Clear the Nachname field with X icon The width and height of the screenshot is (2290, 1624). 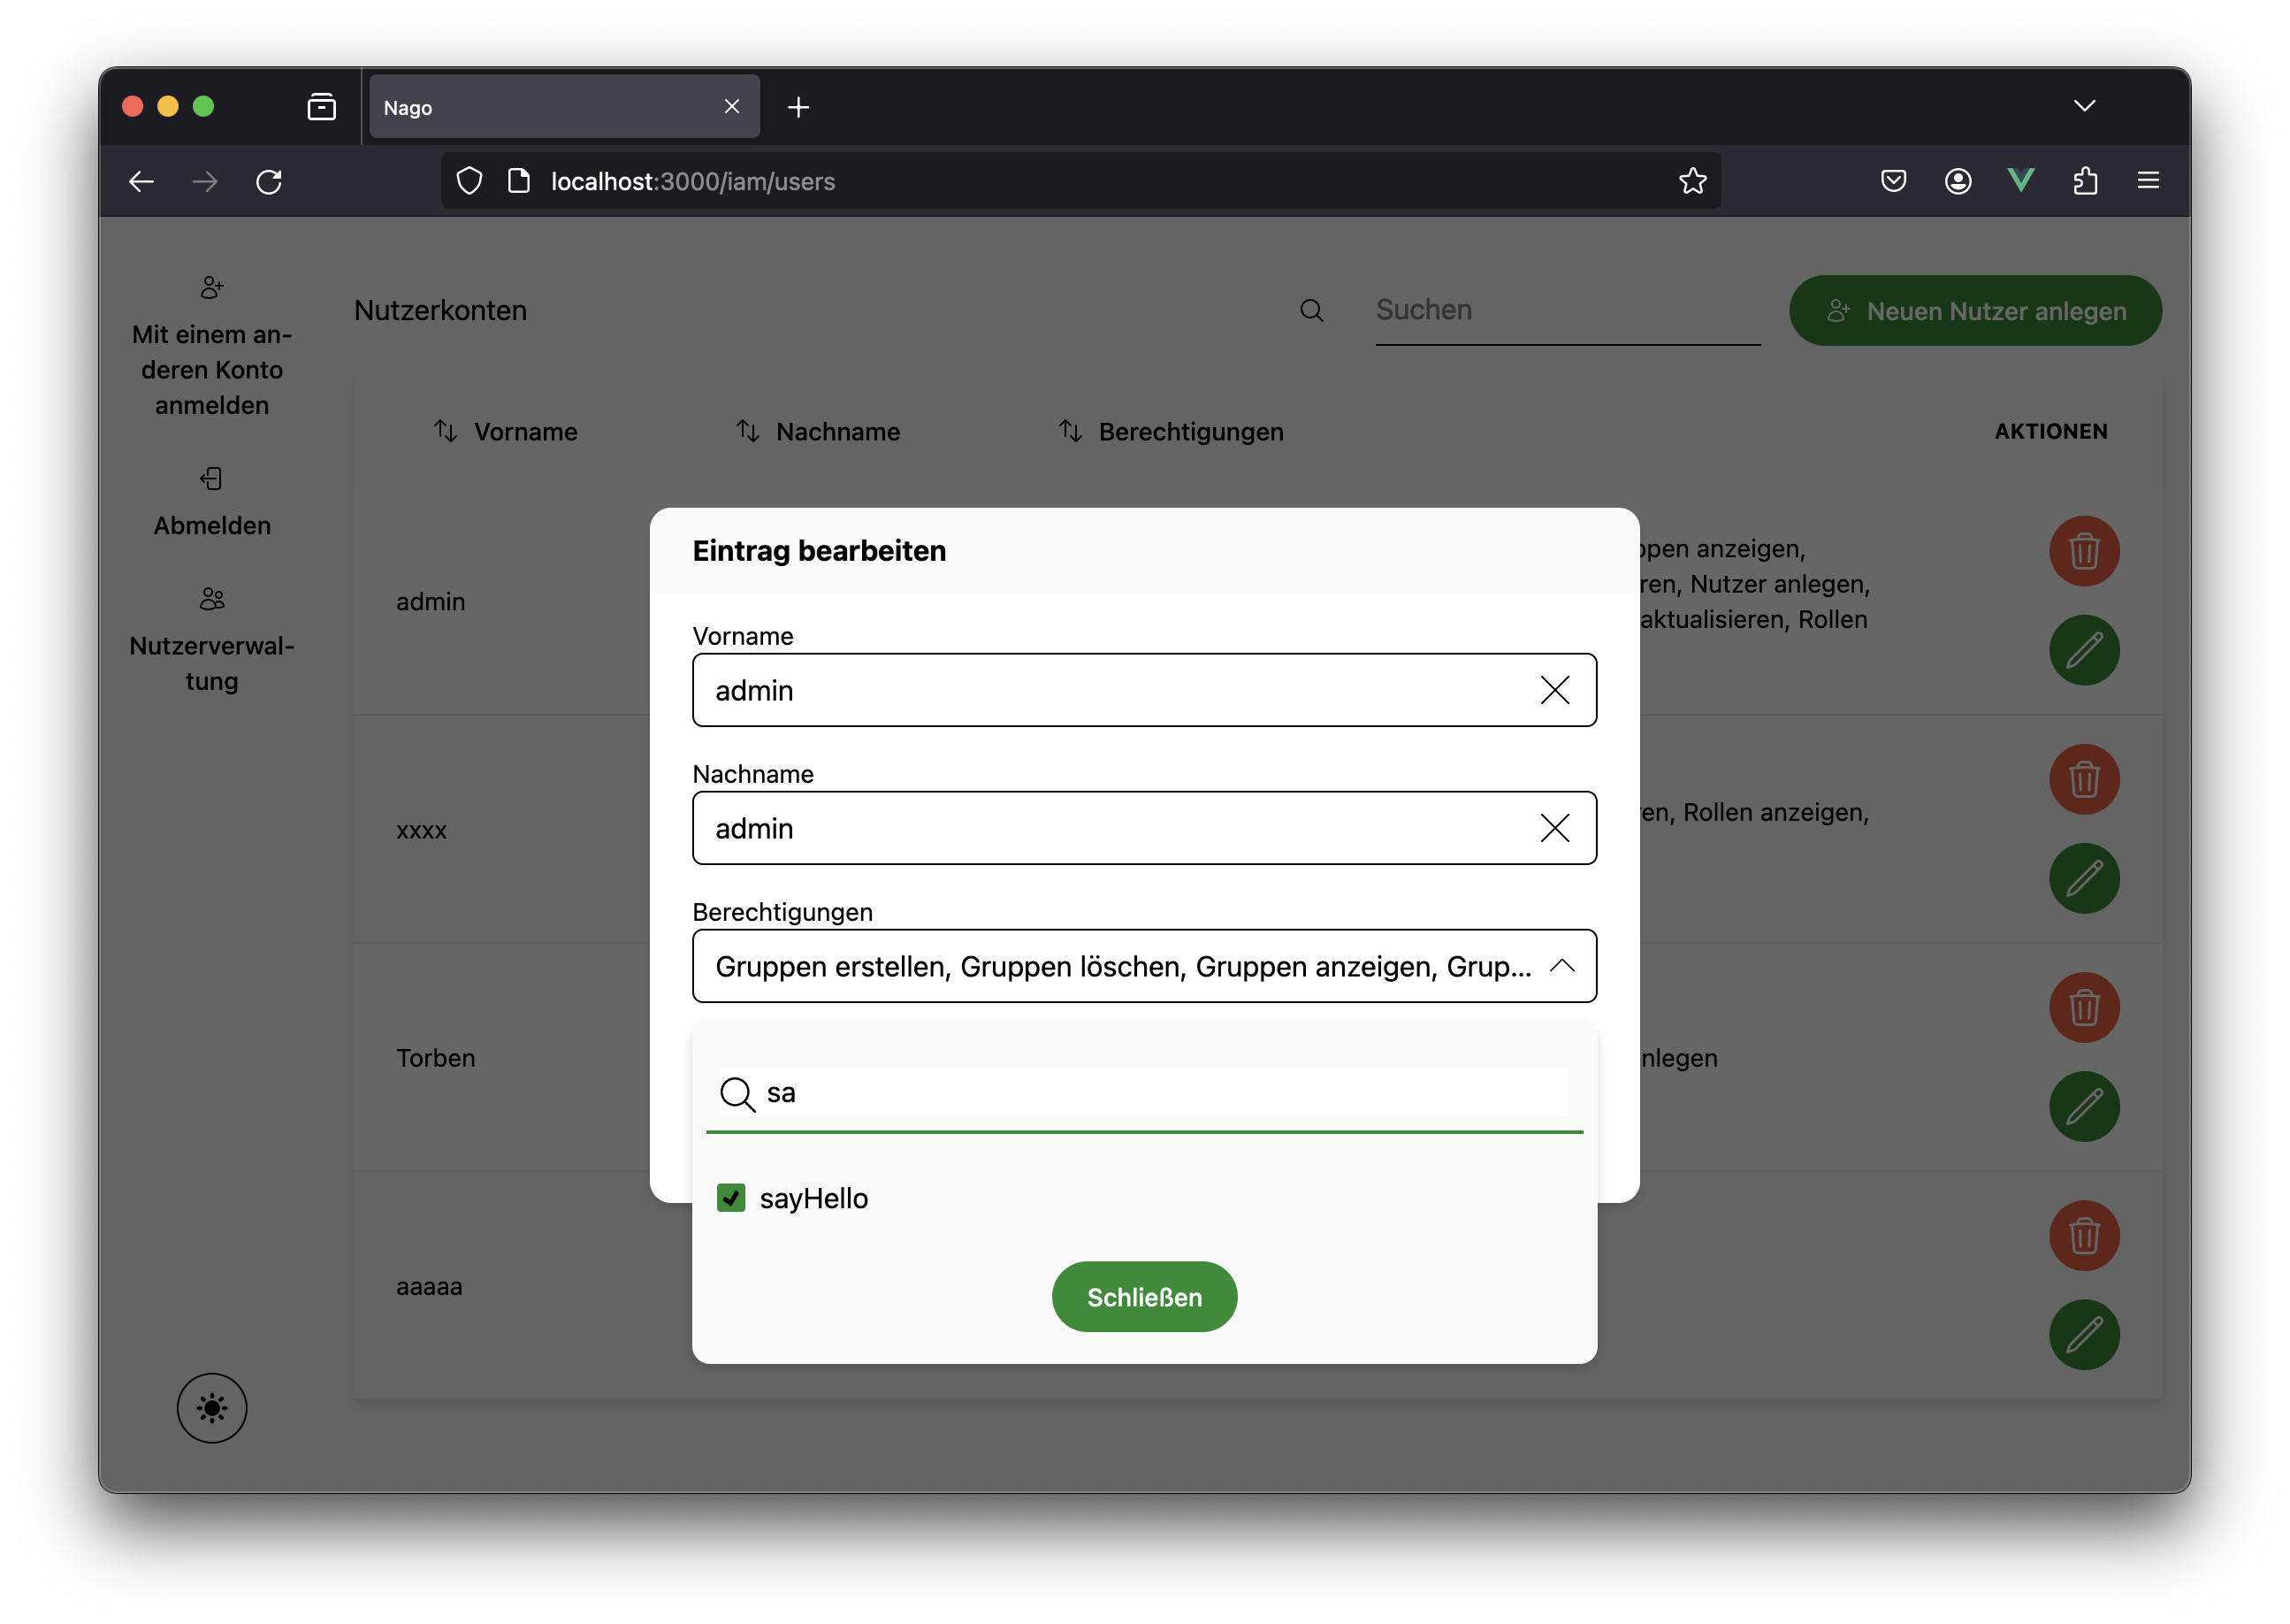pyautogui.click(x=1553, y=828)
